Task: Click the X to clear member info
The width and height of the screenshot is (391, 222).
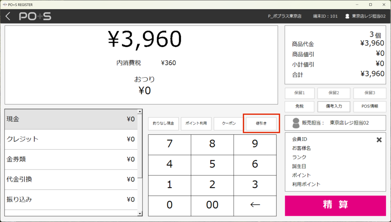Action: tap(379, 140)
